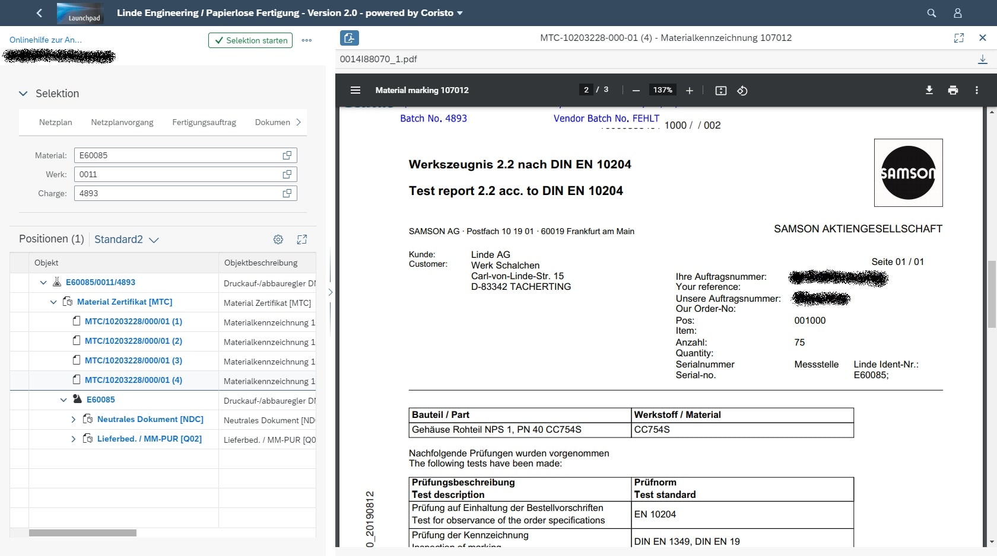Open the user profile icon
997x556 pixels.
pos(957,12)
